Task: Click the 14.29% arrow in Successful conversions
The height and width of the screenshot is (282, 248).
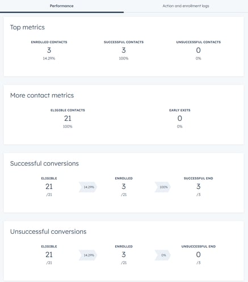Action: coord(88,187)
